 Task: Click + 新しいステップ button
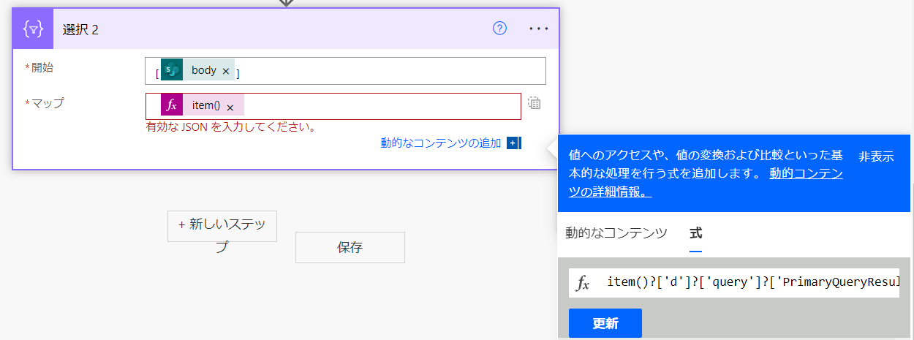(x=222, y=226)
